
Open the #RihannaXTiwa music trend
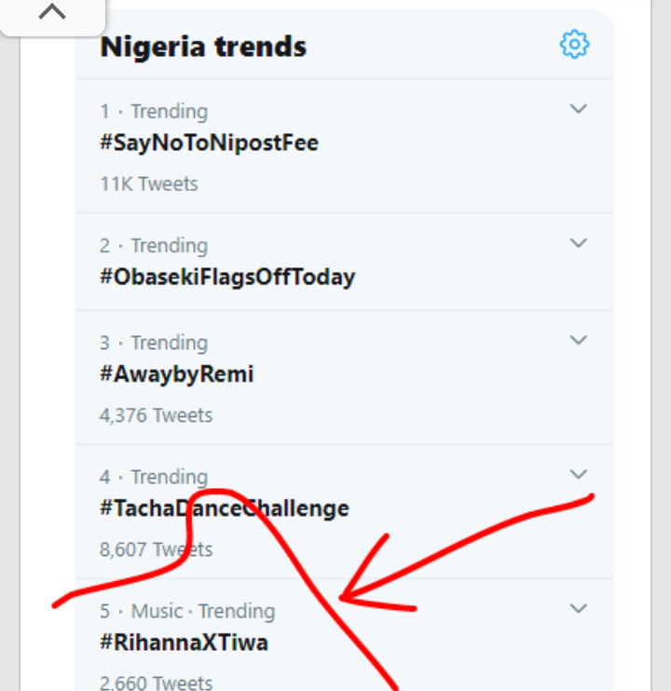184,643
